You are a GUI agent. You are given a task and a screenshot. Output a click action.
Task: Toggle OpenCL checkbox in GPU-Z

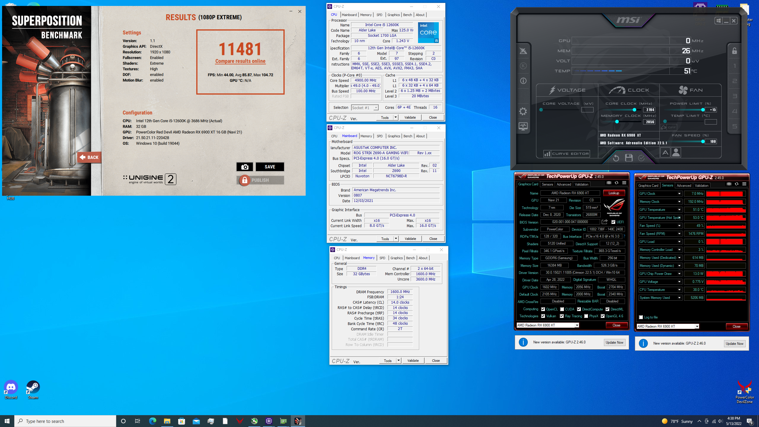(x=543, y=309)
